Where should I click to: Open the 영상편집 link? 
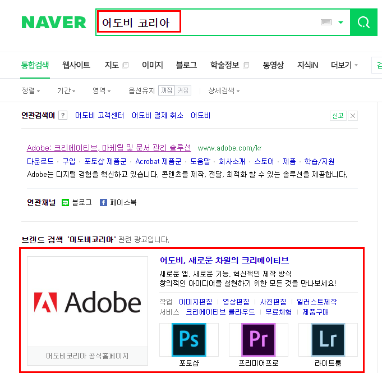click(x=236, y=302)
